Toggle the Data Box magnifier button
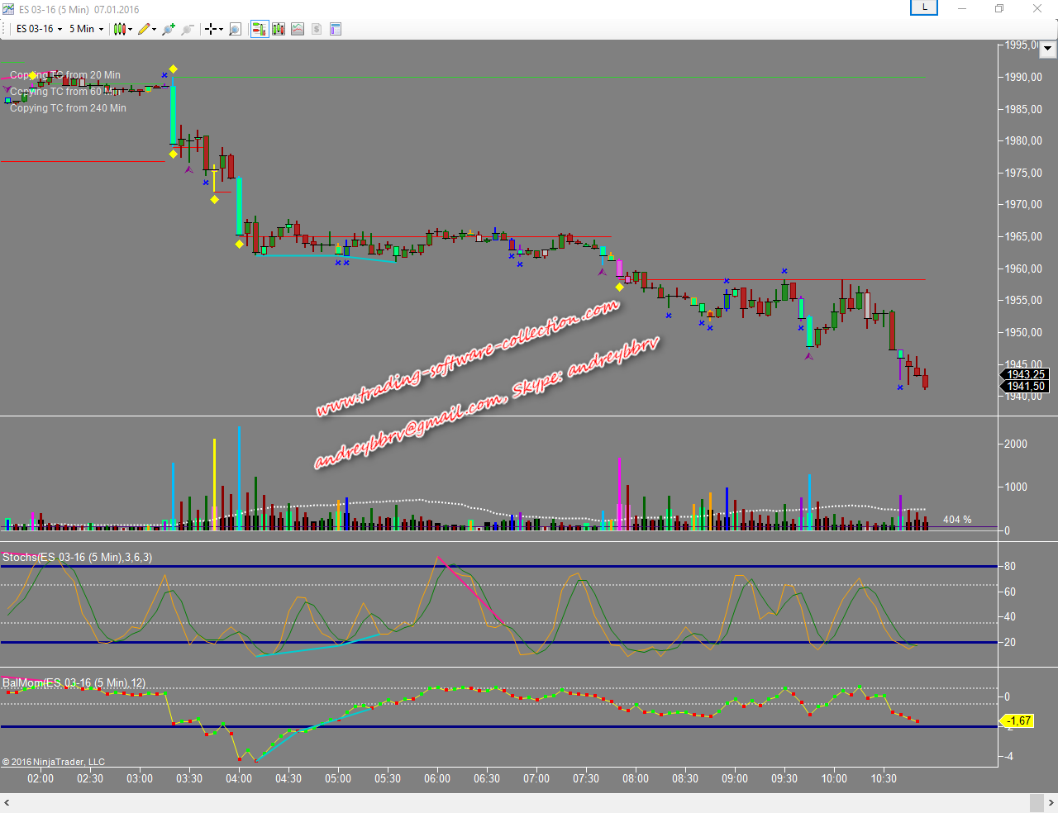The width and height of the screenshot is (1058, 813). 235,29
